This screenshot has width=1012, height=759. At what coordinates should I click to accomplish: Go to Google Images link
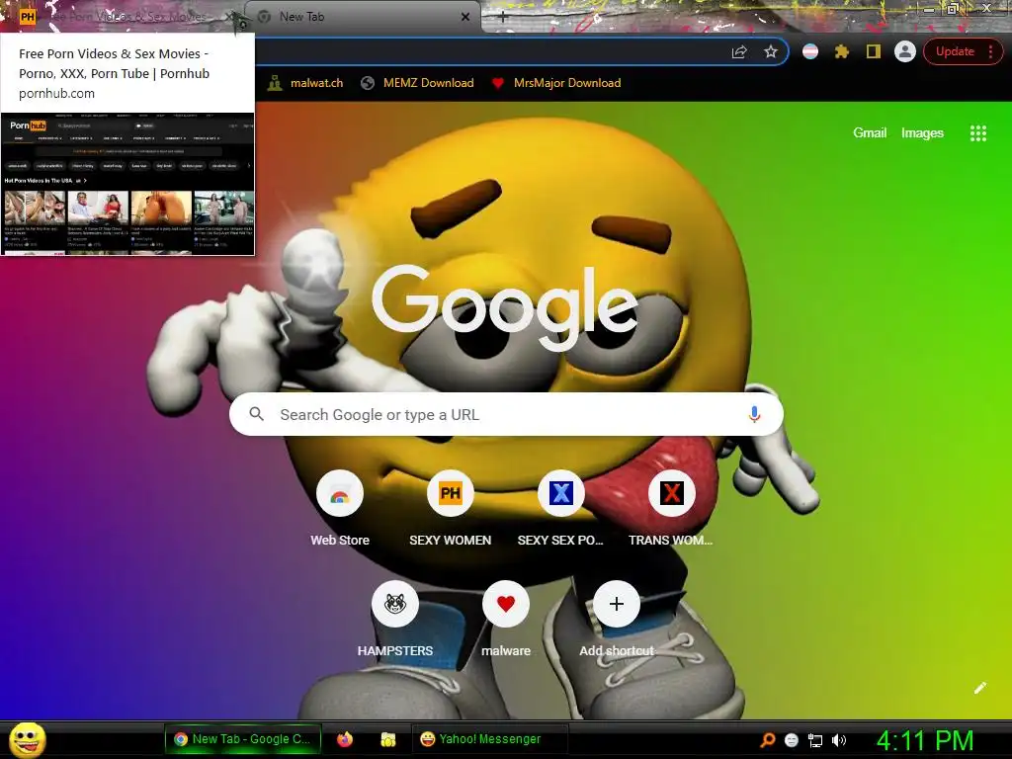click(x=922, y=133)
